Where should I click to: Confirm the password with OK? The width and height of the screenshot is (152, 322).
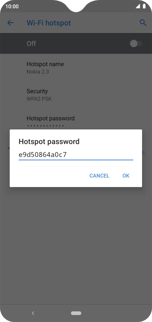coord(126,176)
